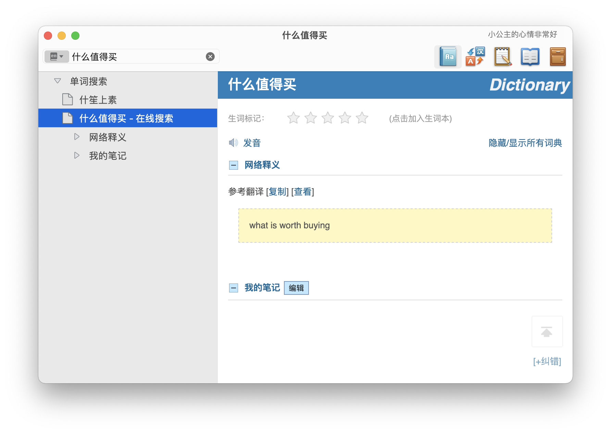The image size is (611, 434).
Task: Rate the word with one star
Action: 294,118
